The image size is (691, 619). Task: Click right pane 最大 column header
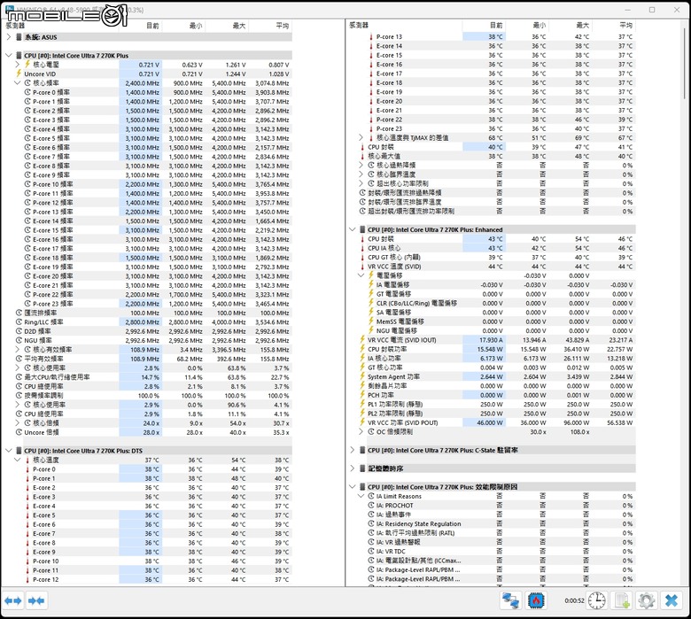coord(571,25)
